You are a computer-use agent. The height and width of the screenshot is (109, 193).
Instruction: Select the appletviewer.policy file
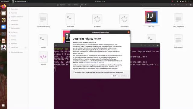43,20
